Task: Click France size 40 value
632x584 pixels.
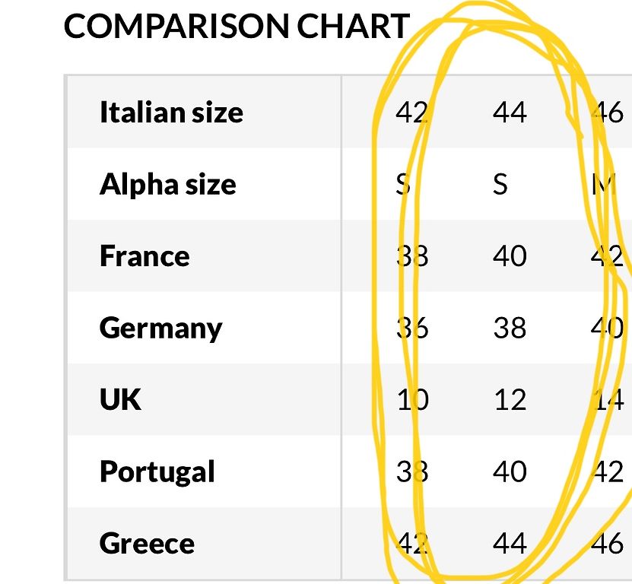Action: pyautogui.click(x=510, y=256)
